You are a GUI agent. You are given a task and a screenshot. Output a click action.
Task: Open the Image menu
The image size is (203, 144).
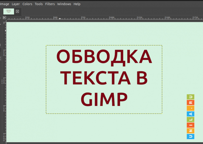click(x=4, y=4)
